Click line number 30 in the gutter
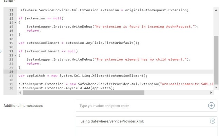 [11, 88]
